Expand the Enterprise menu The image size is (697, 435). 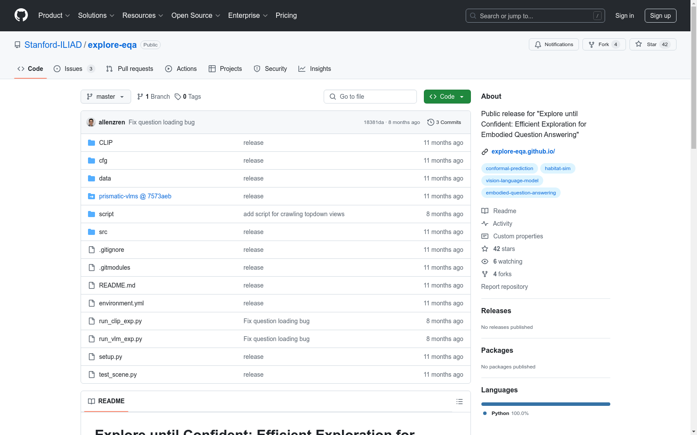click(x=248, y=15)
